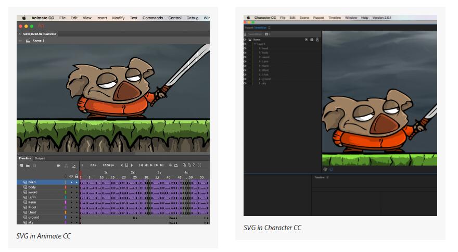Open the Insert menu in Animate CC
Screen dimensions: 458x252
point(101,18)
